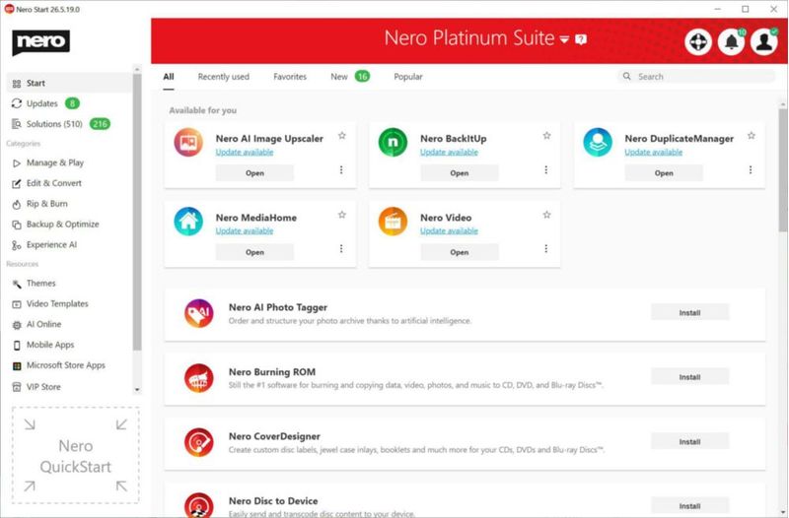Screen dimensions: 789x518
Task: Open the user account profile icon
Action: 763,41
